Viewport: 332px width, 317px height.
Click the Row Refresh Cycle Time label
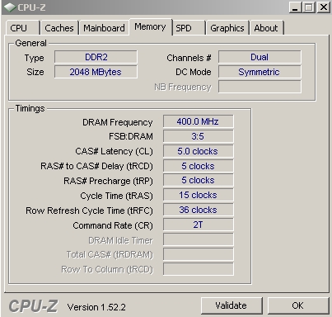pos(89,211)
